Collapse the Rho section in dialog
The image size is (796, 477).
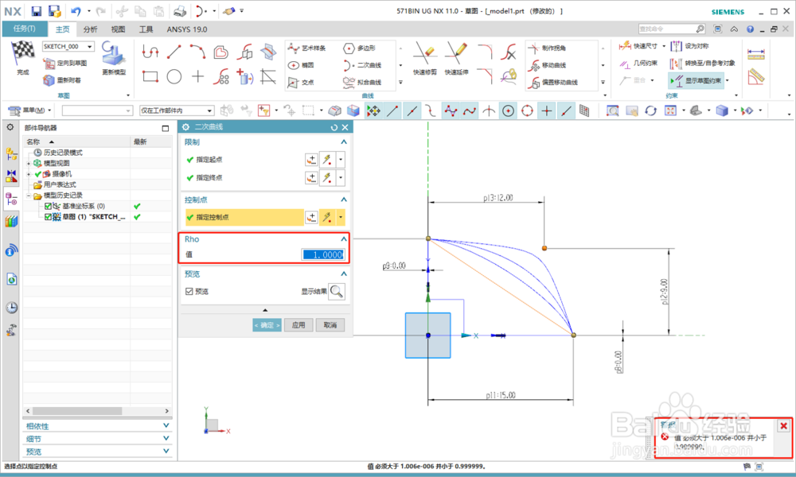point(344,238)
